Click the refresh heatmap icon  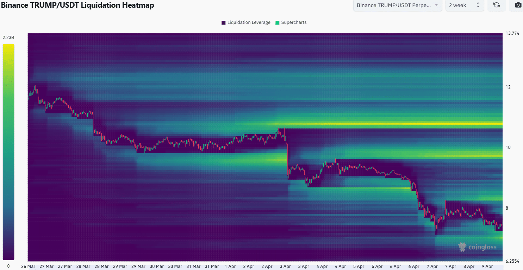[497, 5]
